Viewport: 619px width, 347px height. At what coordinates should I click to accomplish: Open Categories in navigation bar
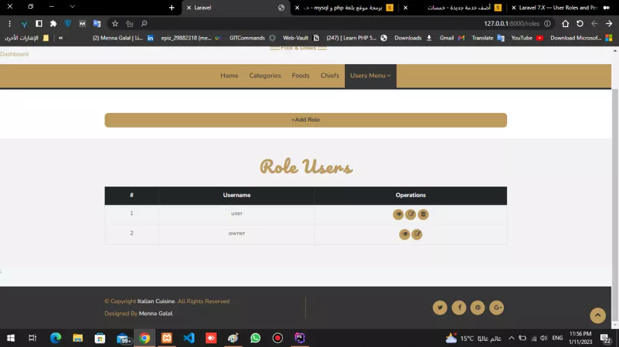265,75
